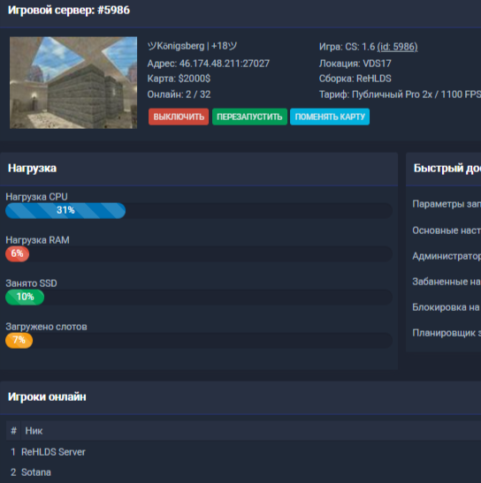
Task: Open Планировщик quick access entry
Action: coord(447,333)
